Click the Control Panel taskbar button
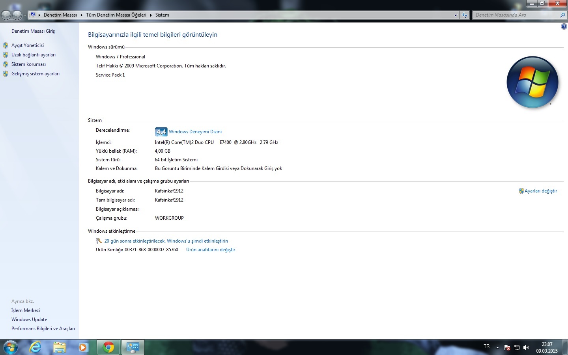Image resolution: width=568 pixels, height=355 pixels. (133, 348)
